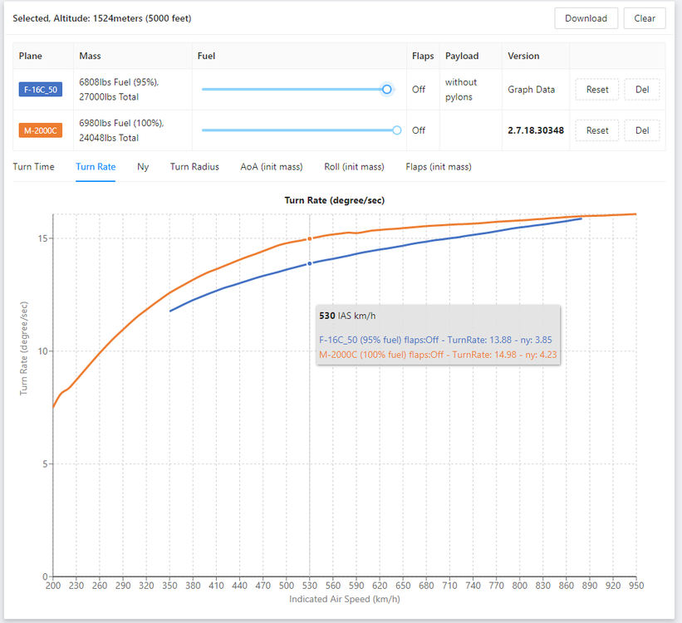Click the F-16C_50 fuel slider handle
Image resolution: width=682 pixels, height=623 pixels.
tap(387, 89)
